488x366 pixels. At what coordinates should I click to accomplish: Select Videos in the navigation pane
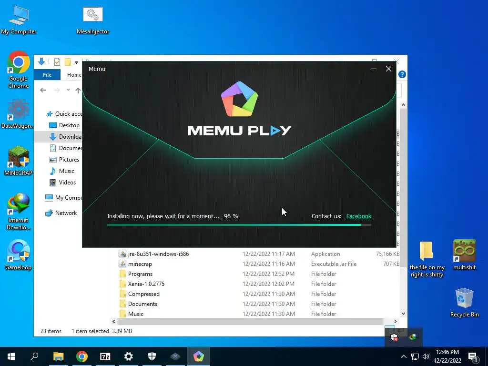(62, 183)
